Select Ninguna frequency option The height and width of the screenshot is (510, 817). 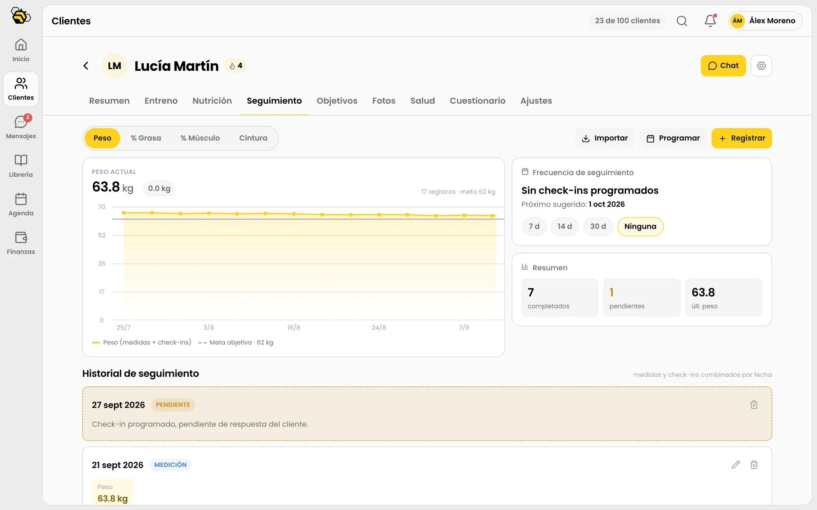pyautogui.click(x=640, y=226)
